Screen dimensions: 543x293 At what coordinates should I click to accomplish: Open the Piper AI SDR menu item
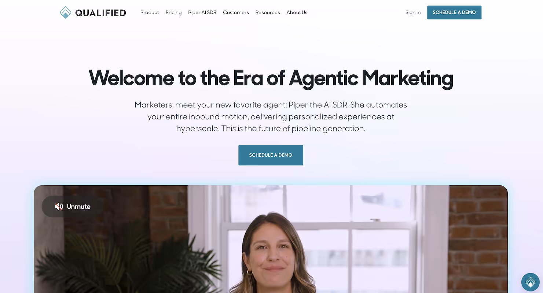tap(202, 12)
